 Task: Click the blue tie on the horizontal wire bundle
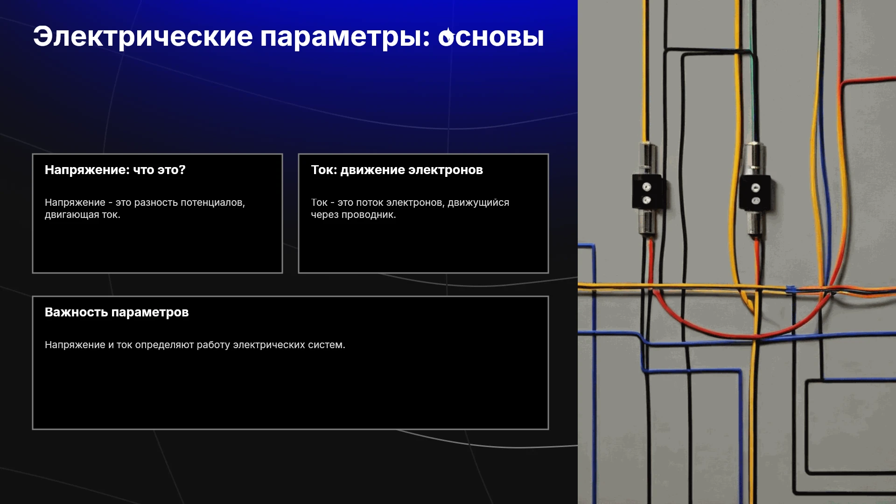click(x=791, y=289)
